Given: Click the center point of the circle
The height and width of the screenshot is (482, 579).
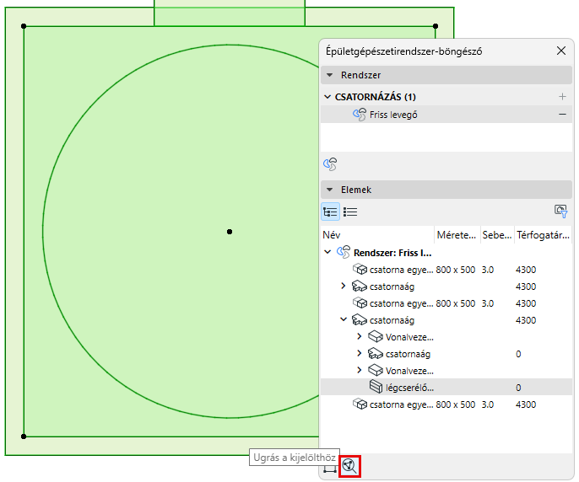Looking at the screenshot, I should tap(230, 232).
